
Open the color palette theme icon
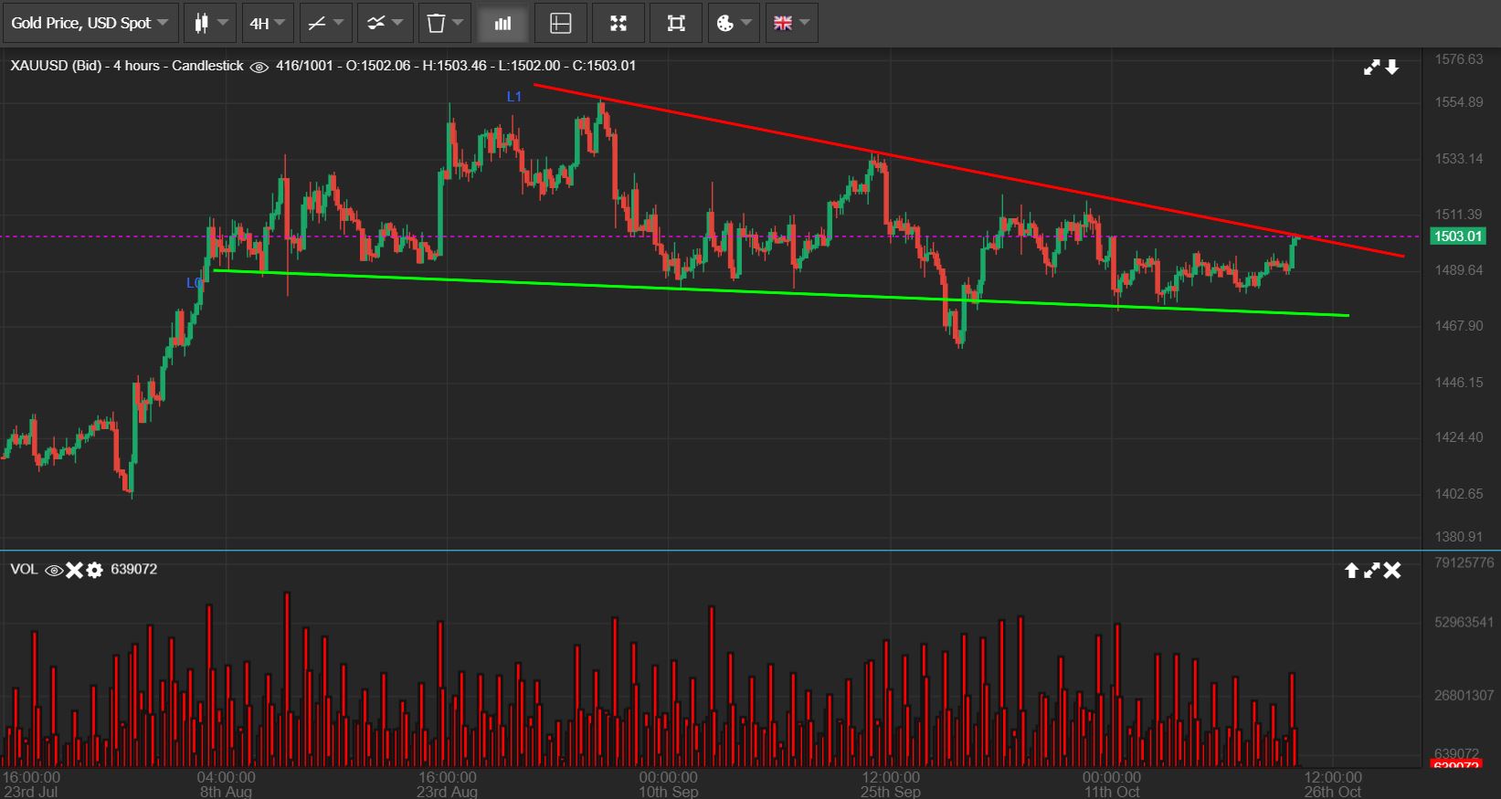point(733,24)
